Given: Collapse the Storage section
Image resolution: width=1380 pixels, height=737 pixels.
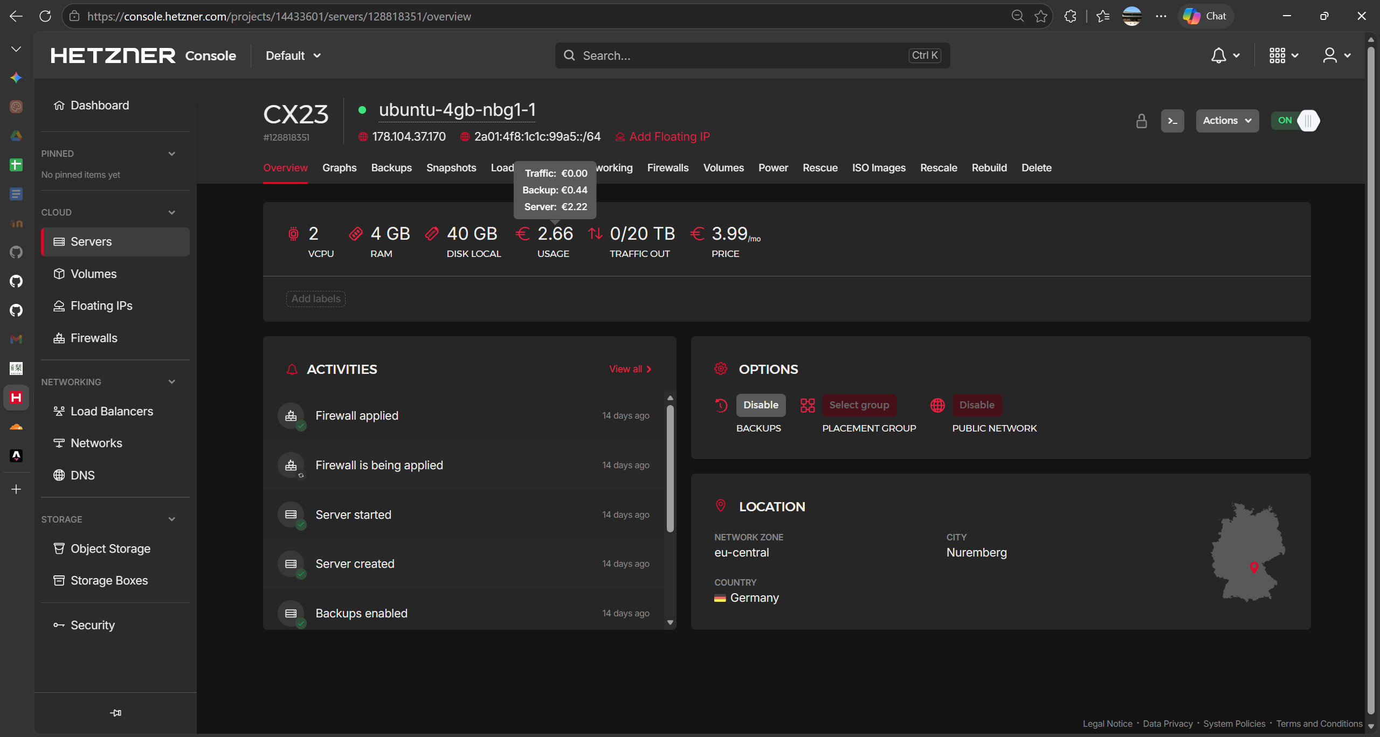Looking at the screenshot, I should (171, 519).
